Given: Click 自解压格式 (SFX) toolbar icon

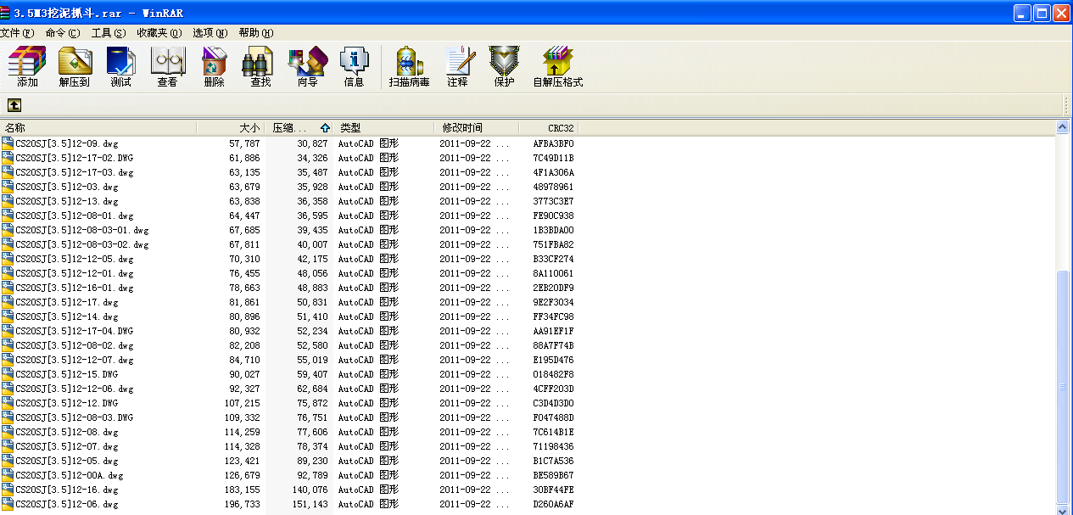Looking at the screenshot, I should point(557,67).
